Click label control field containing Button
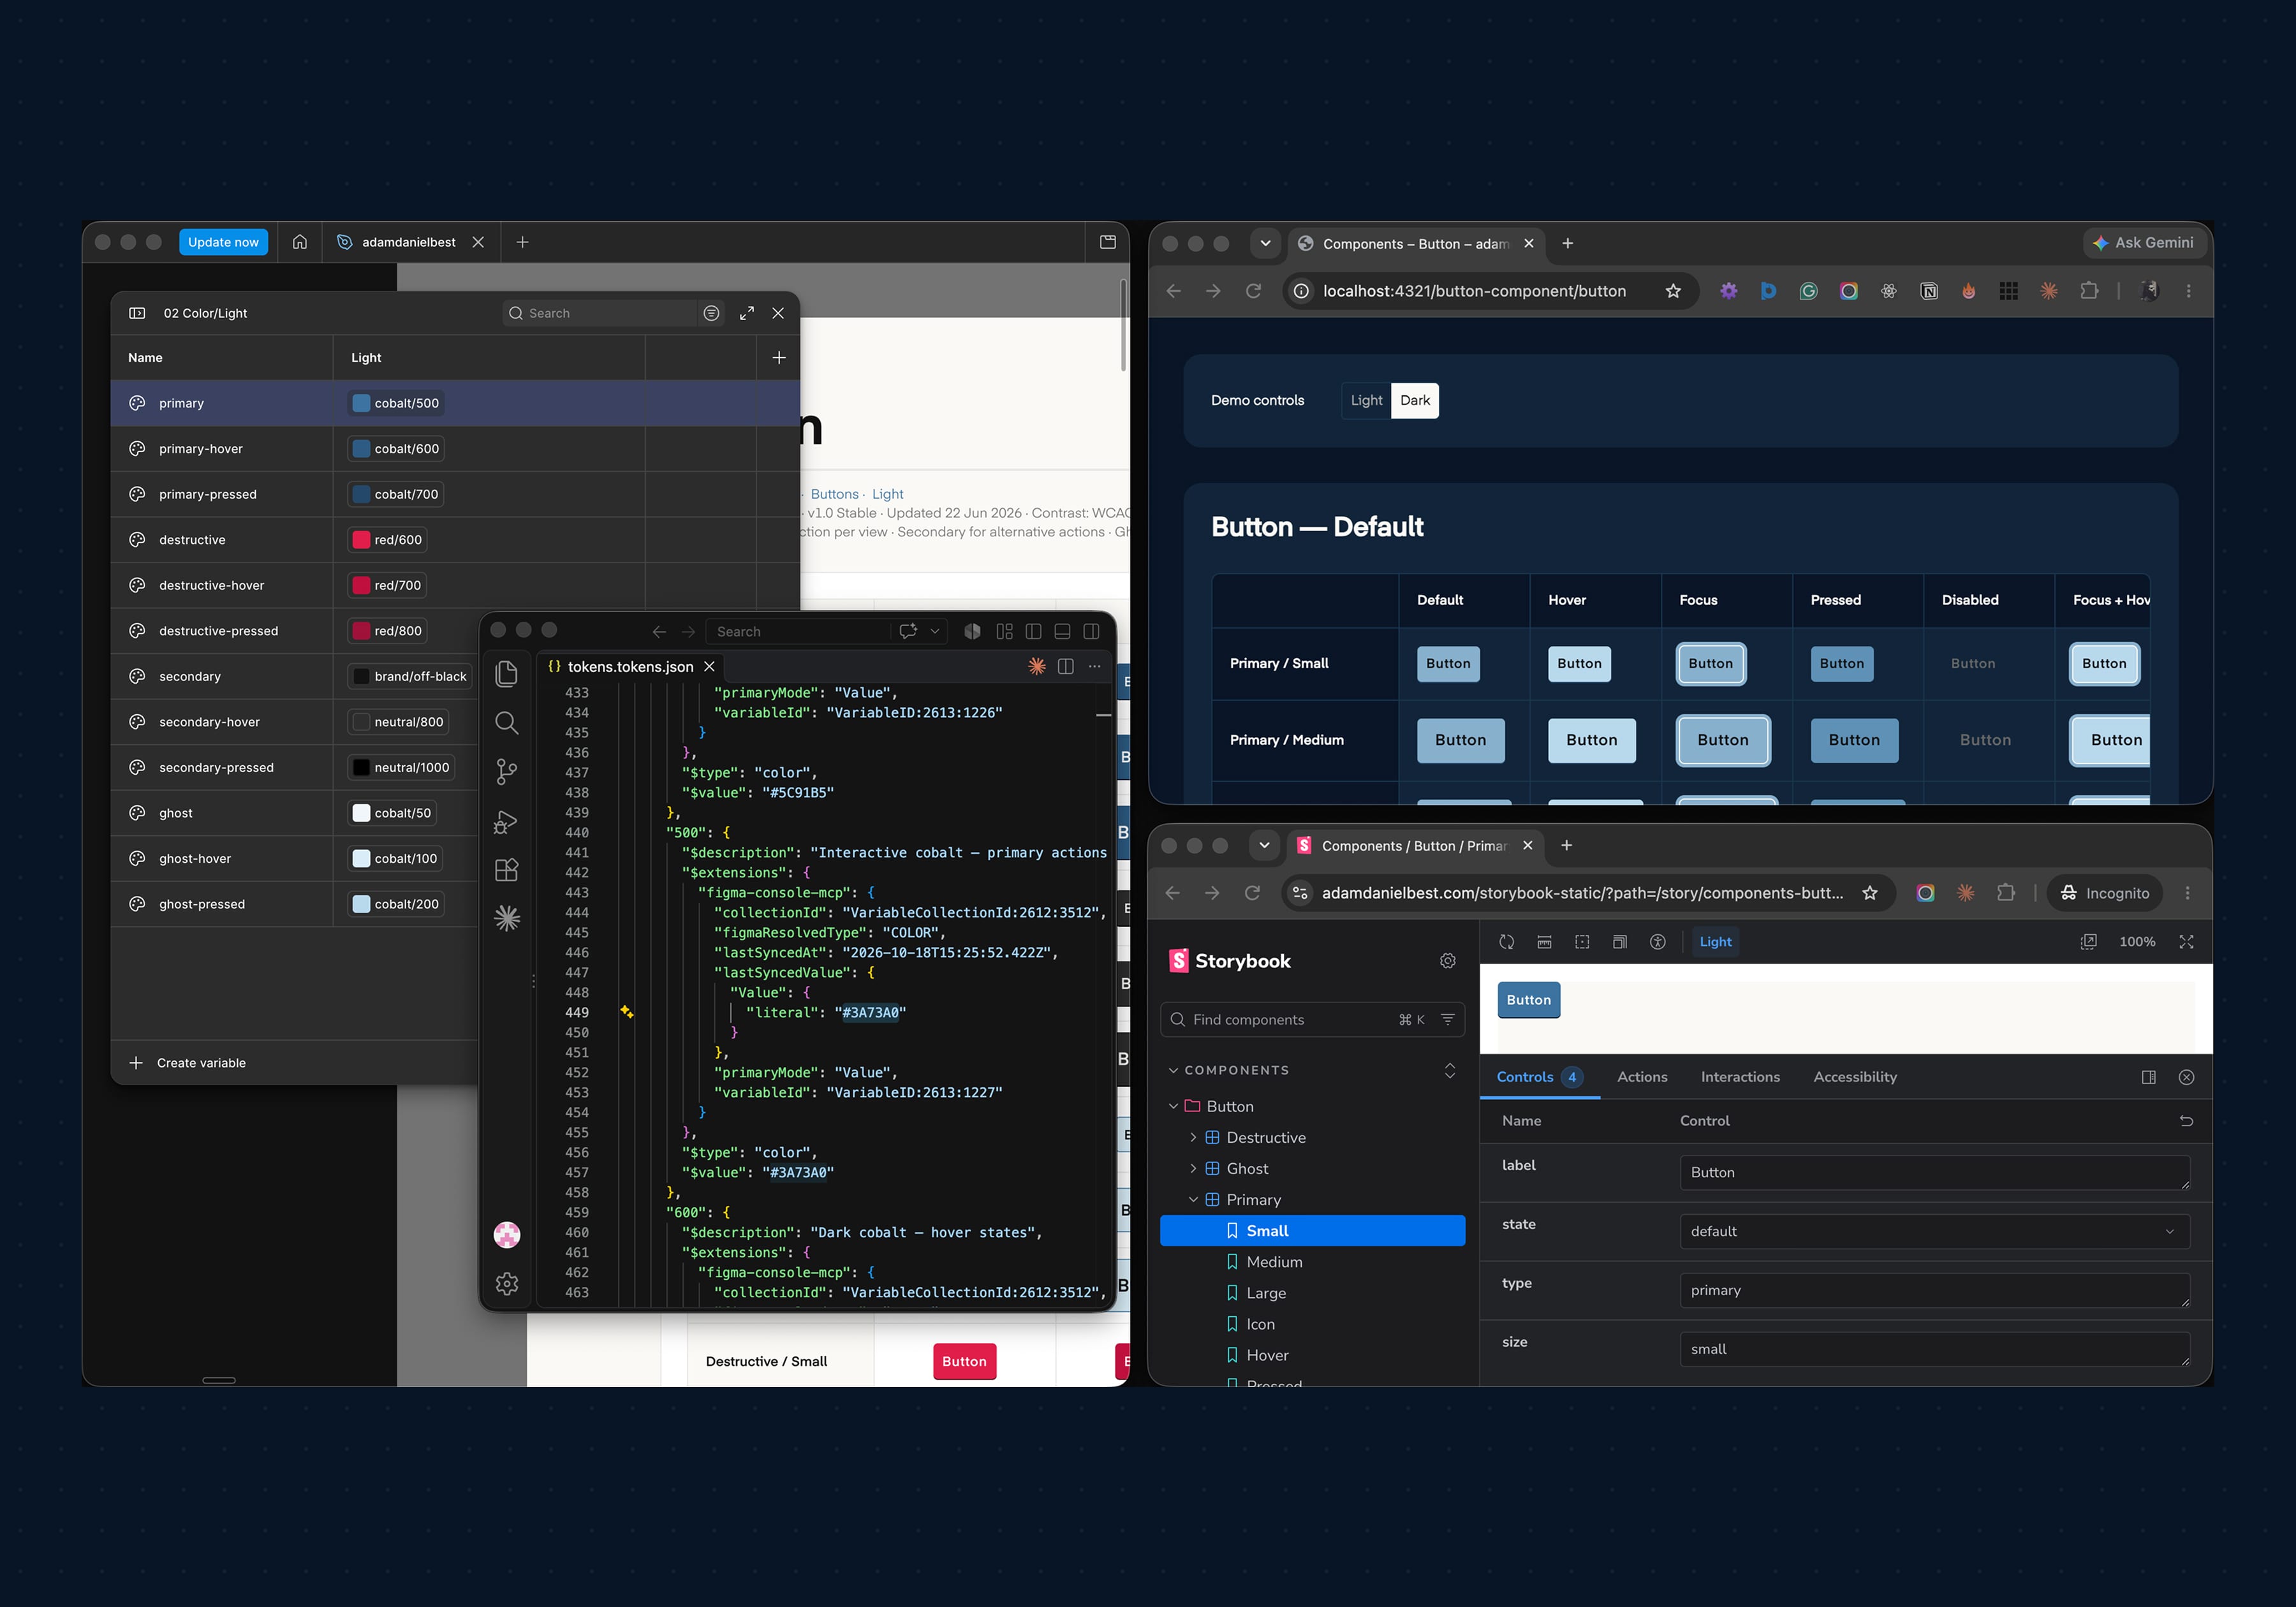The image size is (2296, 1607). coord(1934,1172)
